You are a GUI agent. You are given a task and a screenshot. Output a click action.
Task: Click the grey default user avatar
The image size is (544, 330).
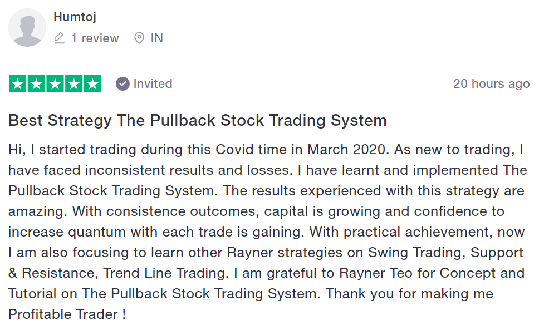27,28
